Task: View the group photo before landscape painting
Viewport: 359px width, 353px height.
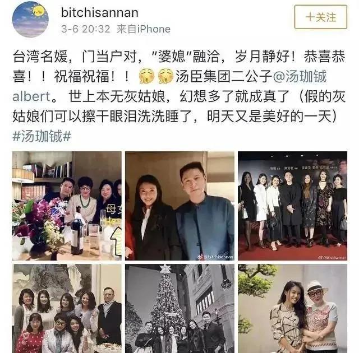Action: pos(67,308)
